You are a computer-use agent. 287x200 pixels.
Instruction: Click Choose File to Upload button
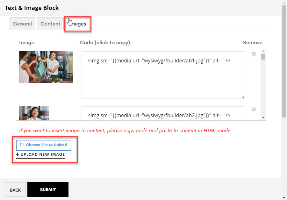pos(44,145)
